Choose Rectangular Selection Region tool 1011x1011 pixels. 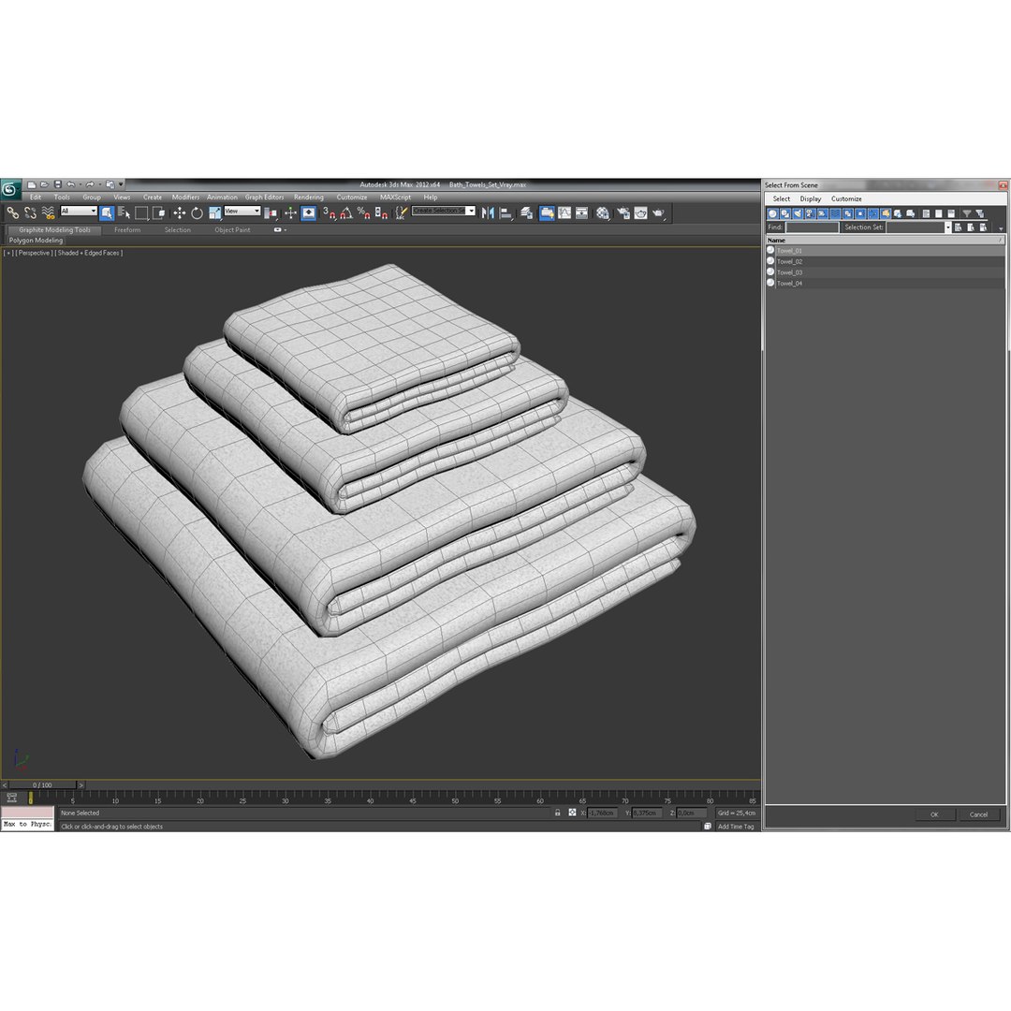[142, 212]
